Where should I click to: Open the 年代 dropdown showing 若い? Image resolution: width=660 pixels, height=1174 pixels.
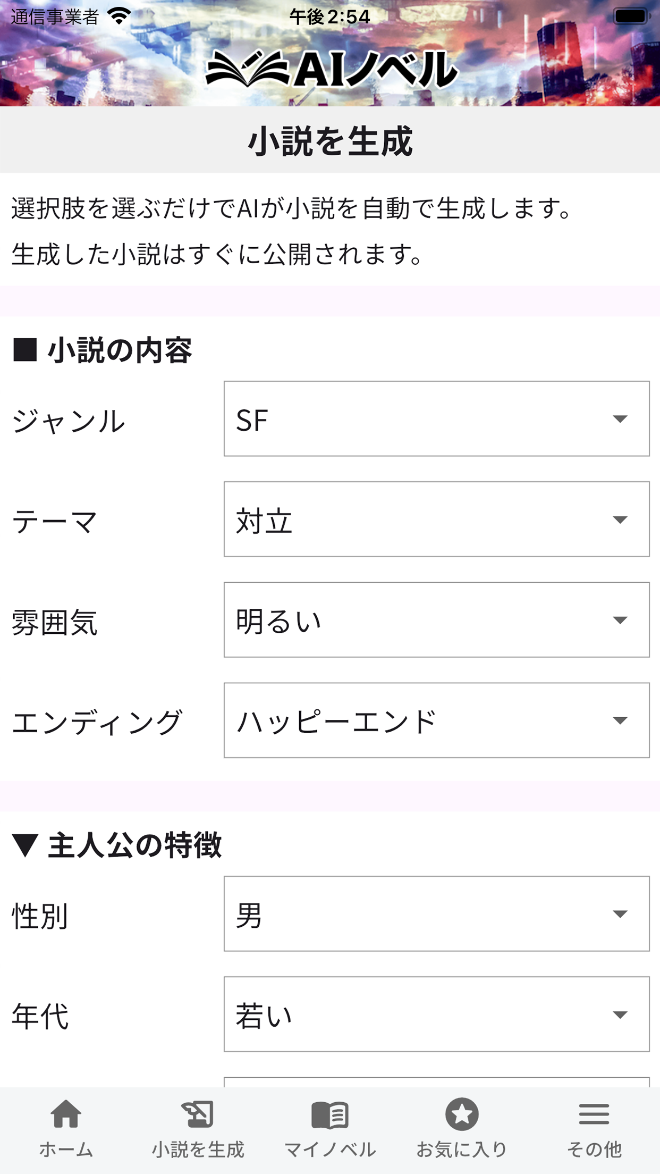coord(436,1014)
